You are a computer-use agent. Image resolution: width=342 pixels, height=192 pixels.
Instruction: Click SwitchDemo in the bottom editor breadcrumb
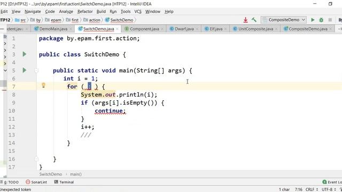[51, 174]
